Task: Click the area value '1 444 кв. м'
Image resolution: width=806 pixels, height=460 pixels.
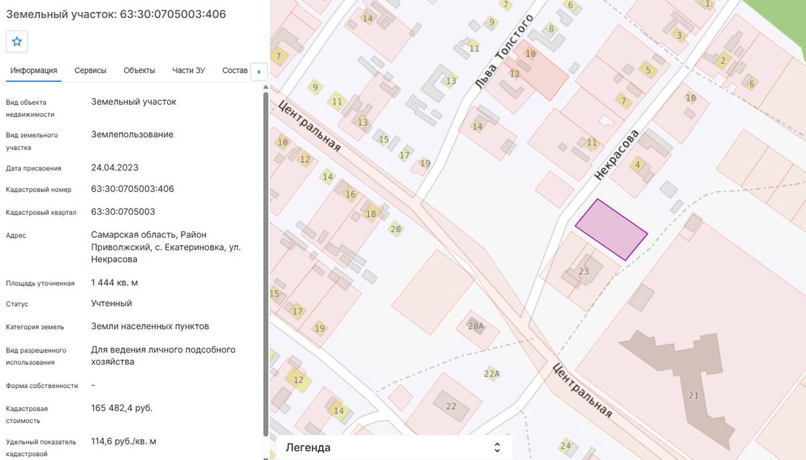Action: tap(115, 283)
